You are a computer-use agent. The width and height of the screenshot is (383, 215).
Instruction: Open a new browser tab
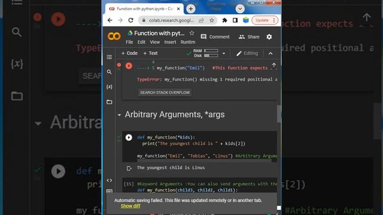(x=190, y=9)
